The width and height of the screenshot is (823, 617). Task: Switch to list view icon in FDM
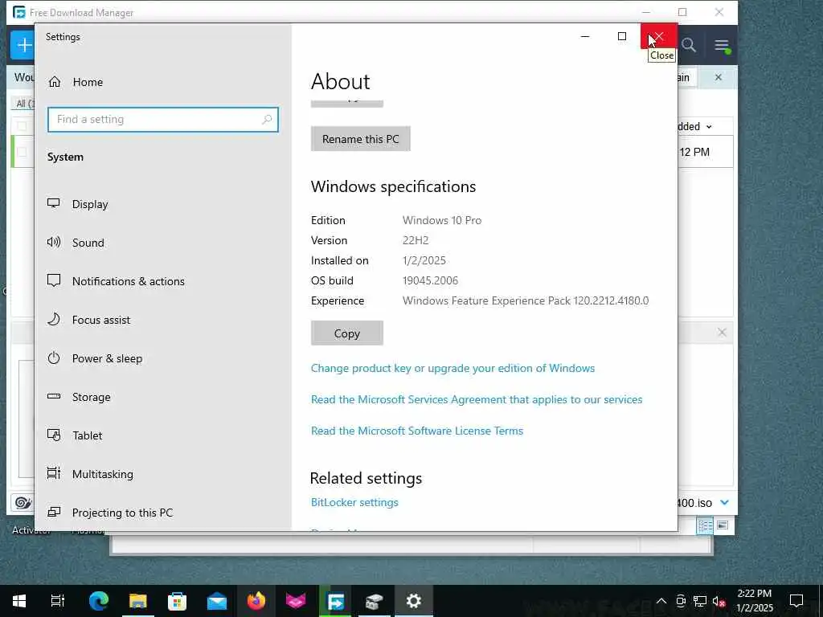pyautogui.click(x=705, y=525)
